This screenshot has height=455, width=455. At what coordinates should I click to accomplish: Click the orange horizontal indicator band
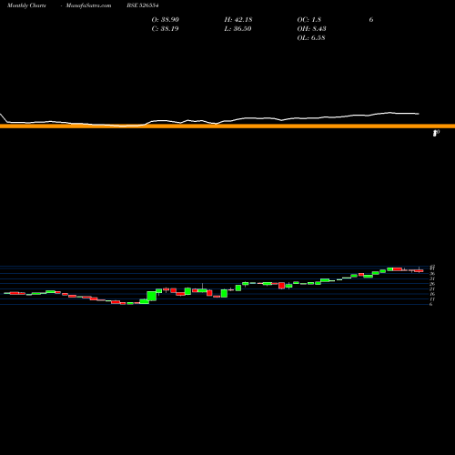click(x=227, y=126)
